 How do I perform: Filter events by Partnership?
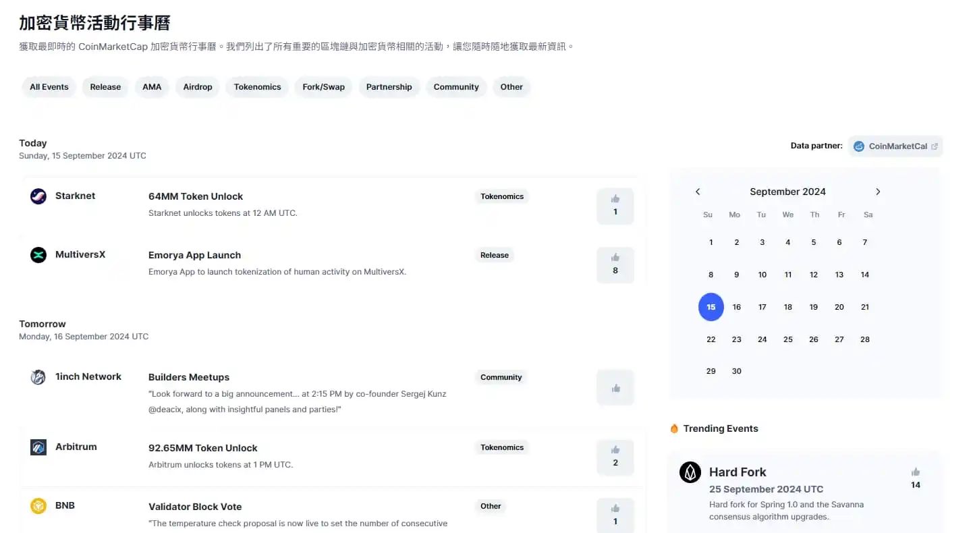tap(389, 87)
